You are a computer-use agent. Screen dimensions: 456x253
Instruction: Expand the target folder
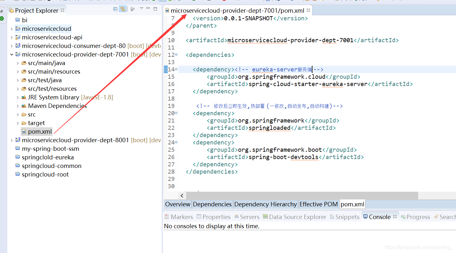[x=18, y=123]
